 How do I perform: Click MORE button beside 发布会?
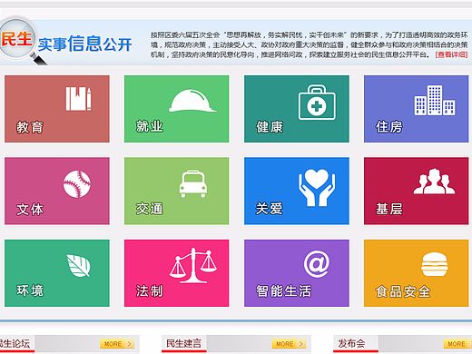(457, 344)
